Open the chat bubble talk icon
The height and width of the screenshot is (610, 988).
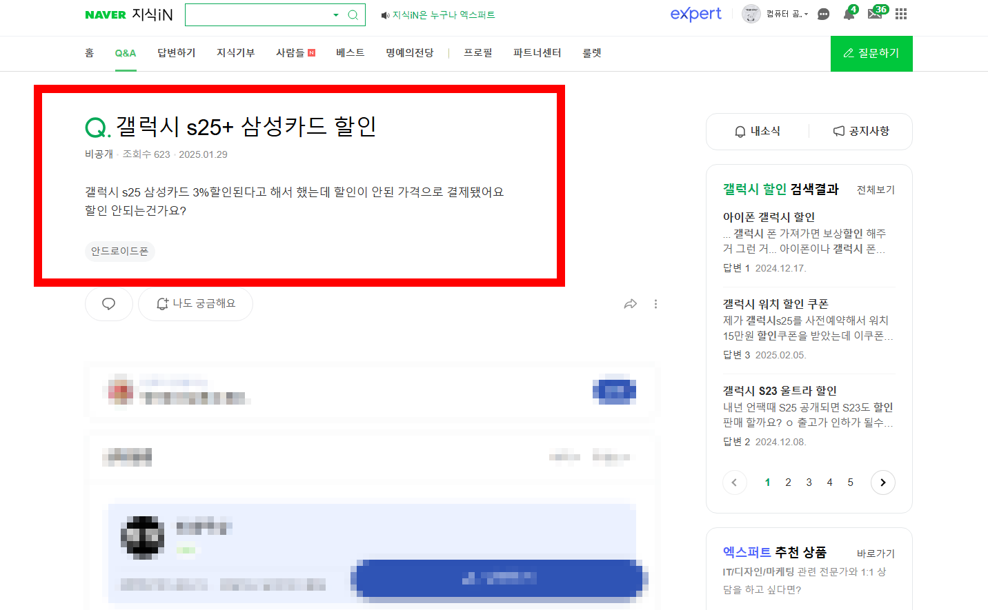(823, 14)
